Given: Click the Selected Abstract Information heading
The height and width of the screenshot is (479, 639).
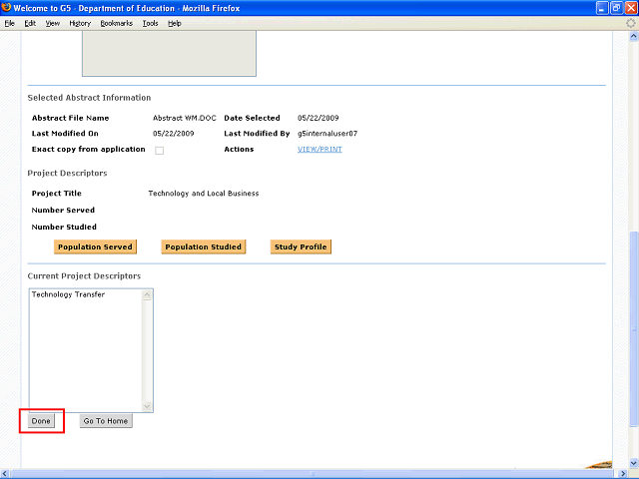Looking at the screenshot, I should pos(89,98).
